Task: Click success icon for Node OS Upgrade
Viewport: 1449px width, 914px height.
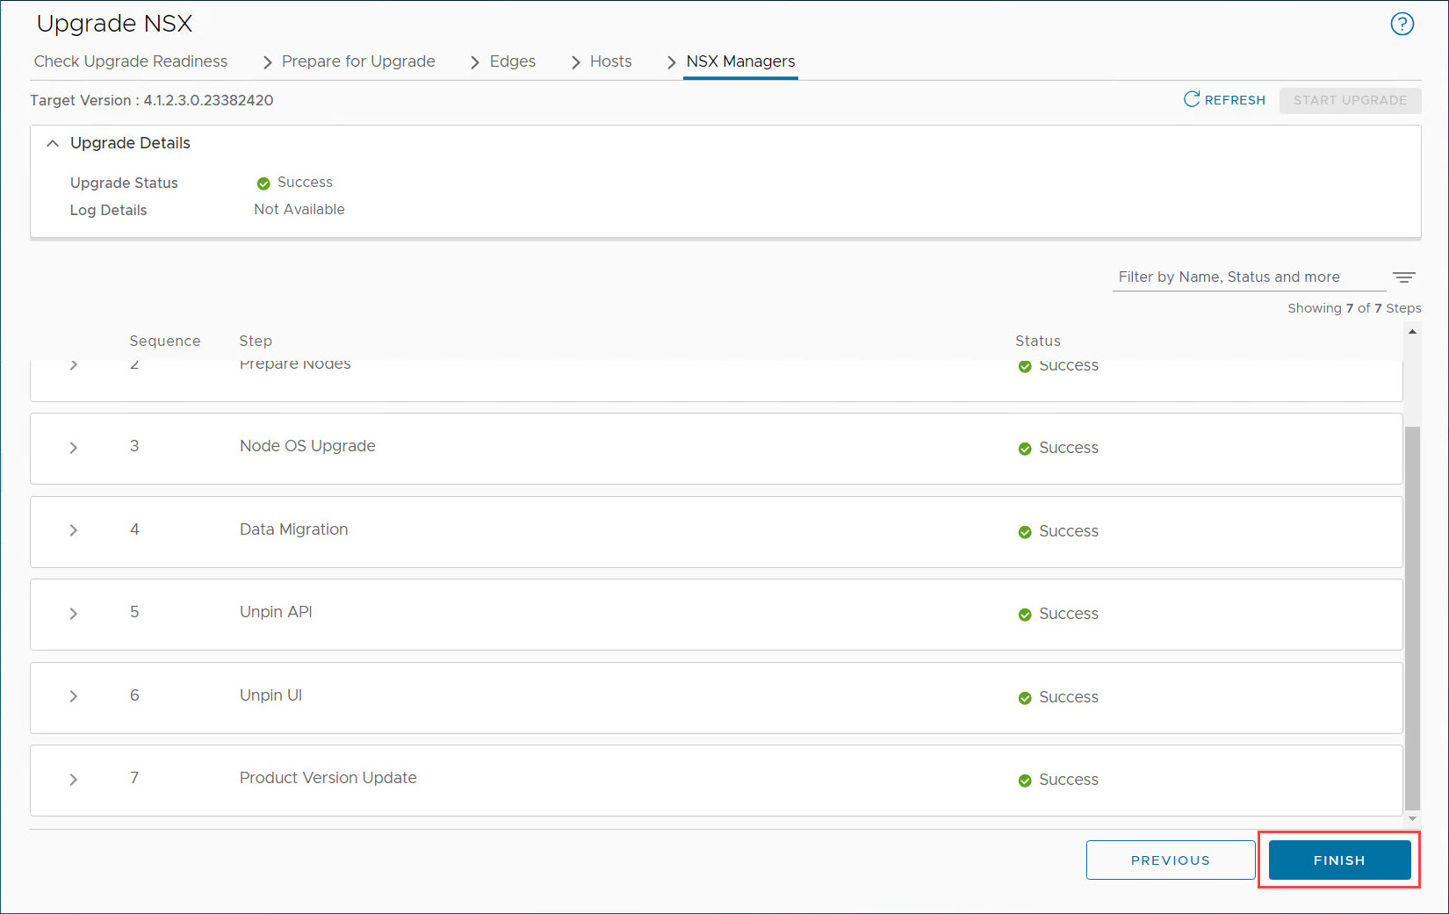Action: [1025, 449]
